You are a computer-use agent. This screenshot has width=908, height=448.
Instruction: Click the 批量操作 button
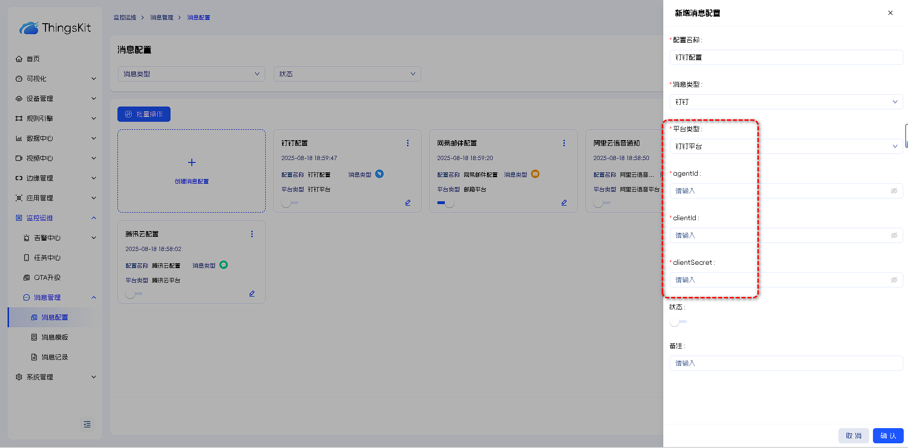[144, 114]
